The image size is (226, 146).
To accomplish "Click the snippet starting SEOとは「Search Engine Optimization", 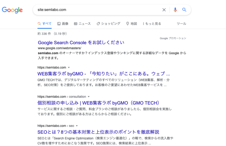I will pyautogui.click(x=105, y=141).
